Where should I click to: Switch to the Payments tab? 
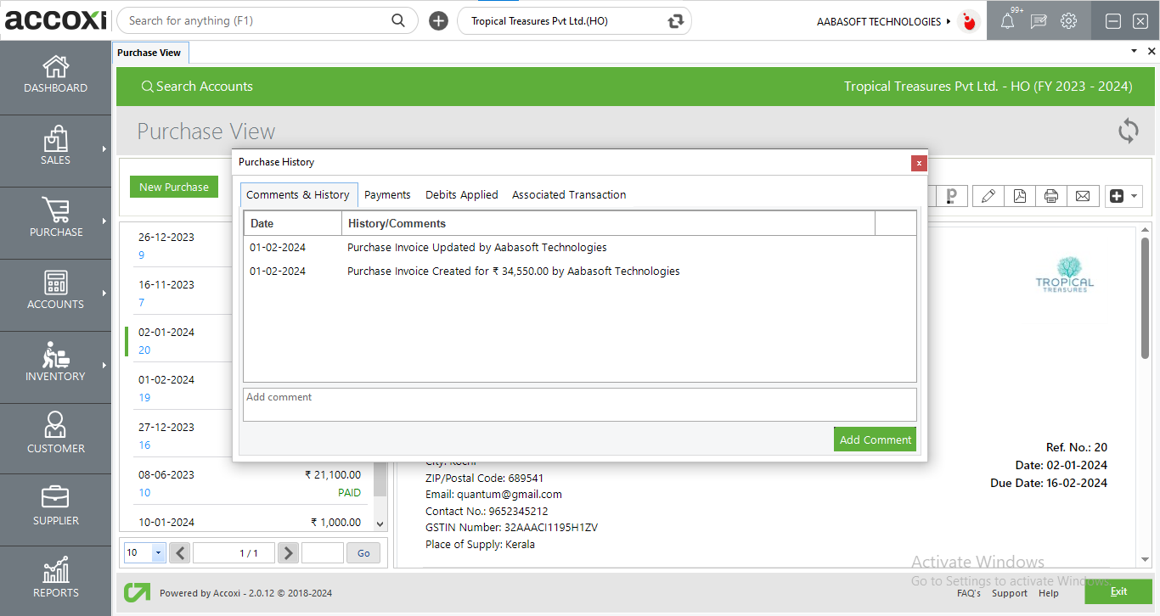tap(387, 194)
